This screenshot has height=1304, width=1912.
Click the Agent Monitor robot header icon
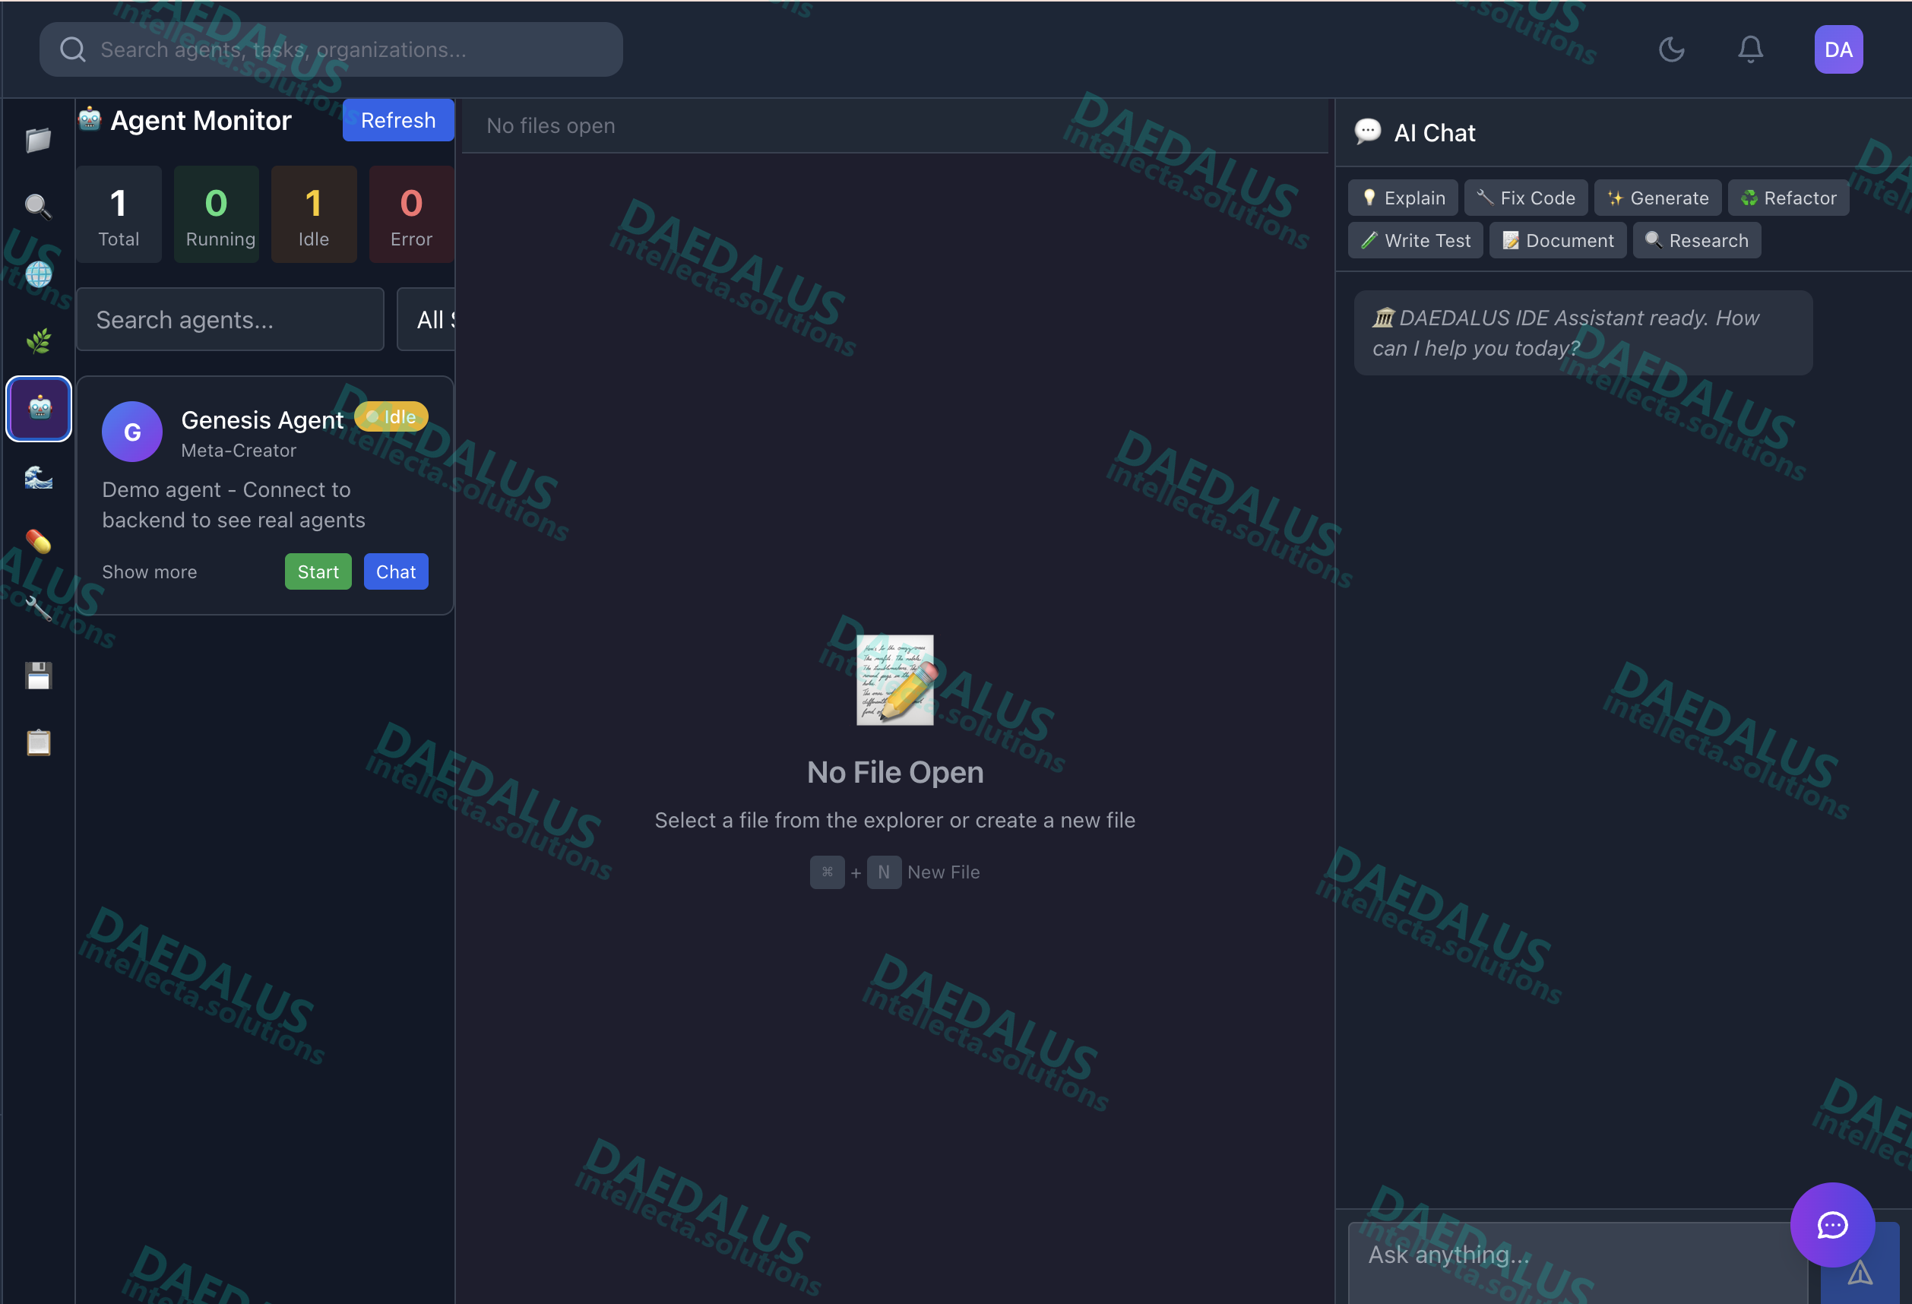(90, 120)
